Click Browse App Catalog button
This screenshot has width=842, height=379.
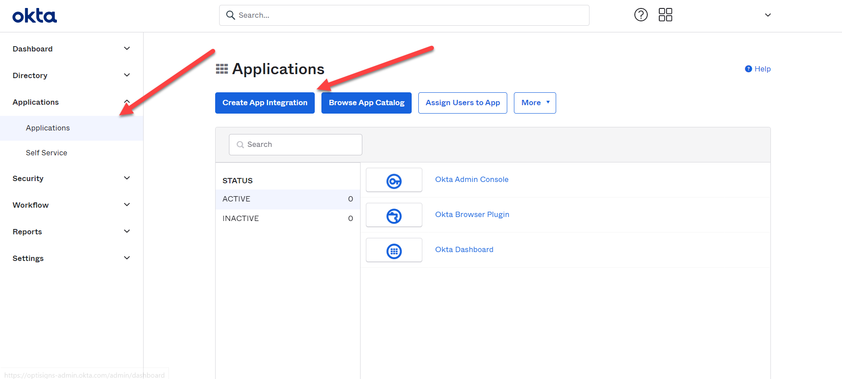(366, 103)
